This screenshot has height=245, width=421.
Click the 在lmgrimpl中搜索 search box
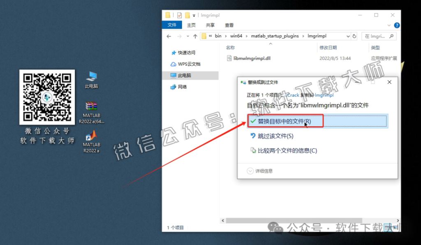[377, 36]
